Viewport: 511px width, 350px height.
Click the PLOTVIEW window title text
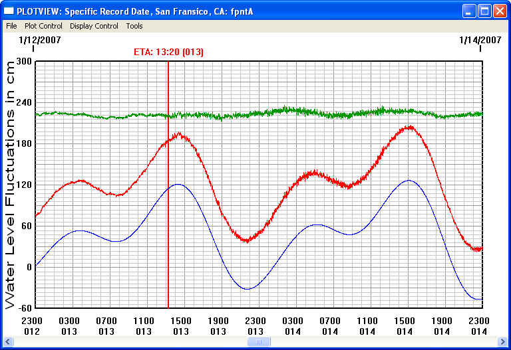click(x=135, y=12)
